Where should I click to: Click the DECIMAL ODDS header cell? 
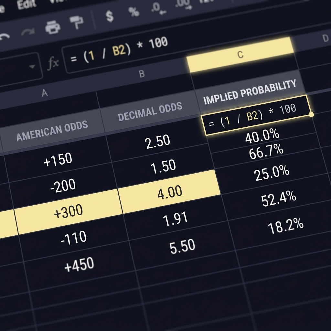(150, 111)
